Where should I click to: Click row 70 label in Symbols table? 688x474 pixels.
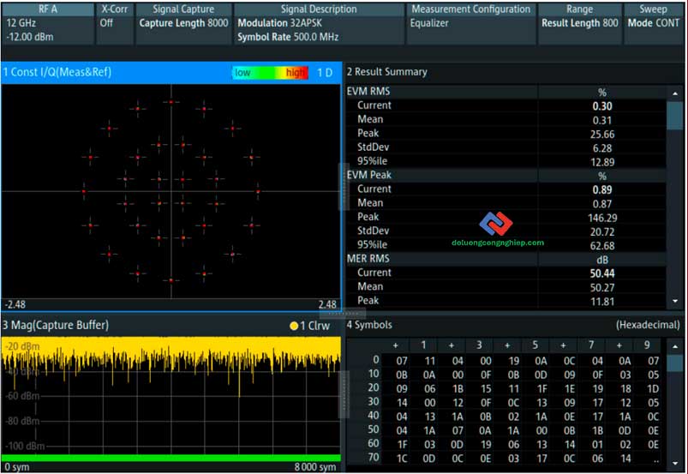pos(374,458)
